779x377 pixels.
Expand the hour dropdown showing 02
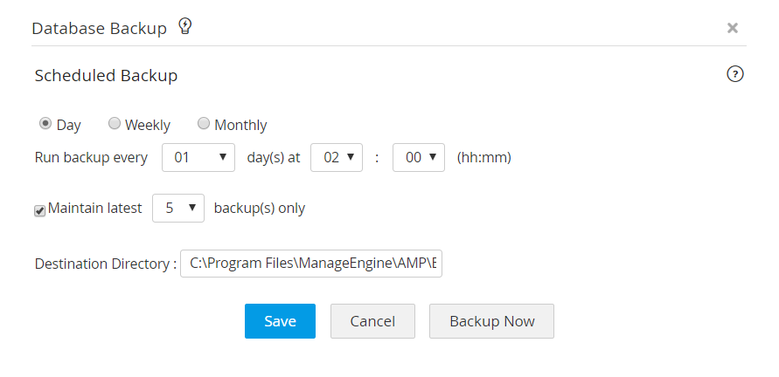click(x=337, y=158)
